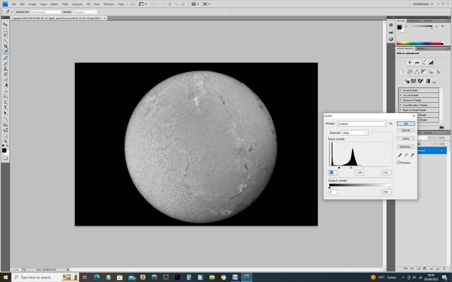Viewport: 452px width, 282px height.
Task: Open the Analysis menu
Action: 77,4
